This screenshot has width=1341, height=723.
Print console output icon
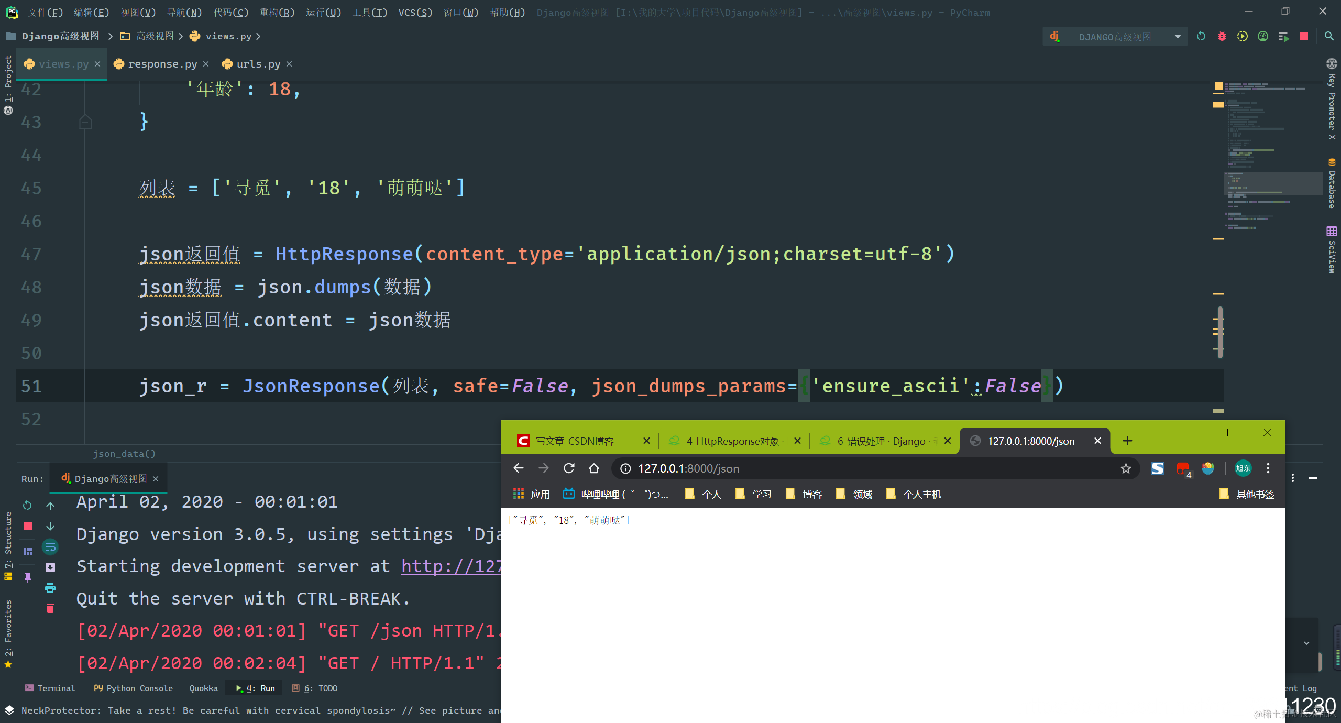tap(50, 588)
